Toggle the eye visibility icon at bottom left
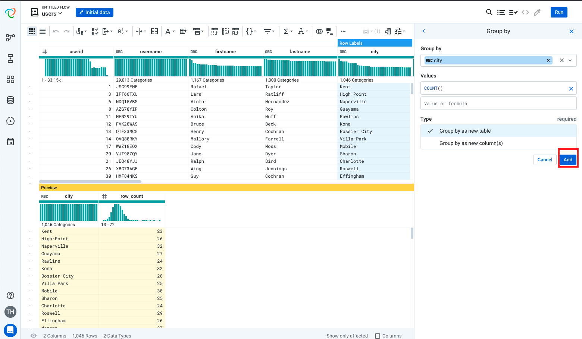The image size is (582, 339). 34,336
